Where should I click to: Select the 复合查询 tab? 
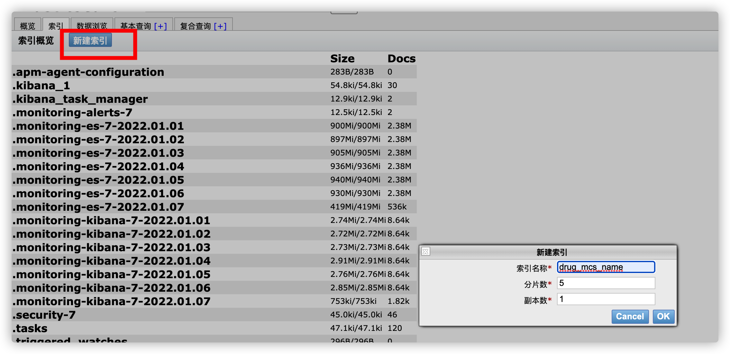pyautogui.click(x=195, y=26)
